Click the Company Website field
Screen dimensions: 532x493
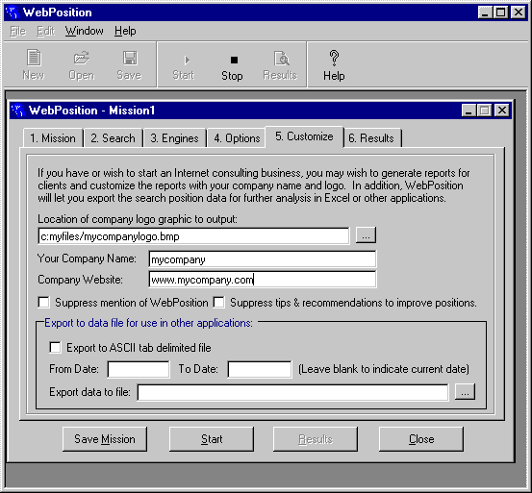pos(263,280)
